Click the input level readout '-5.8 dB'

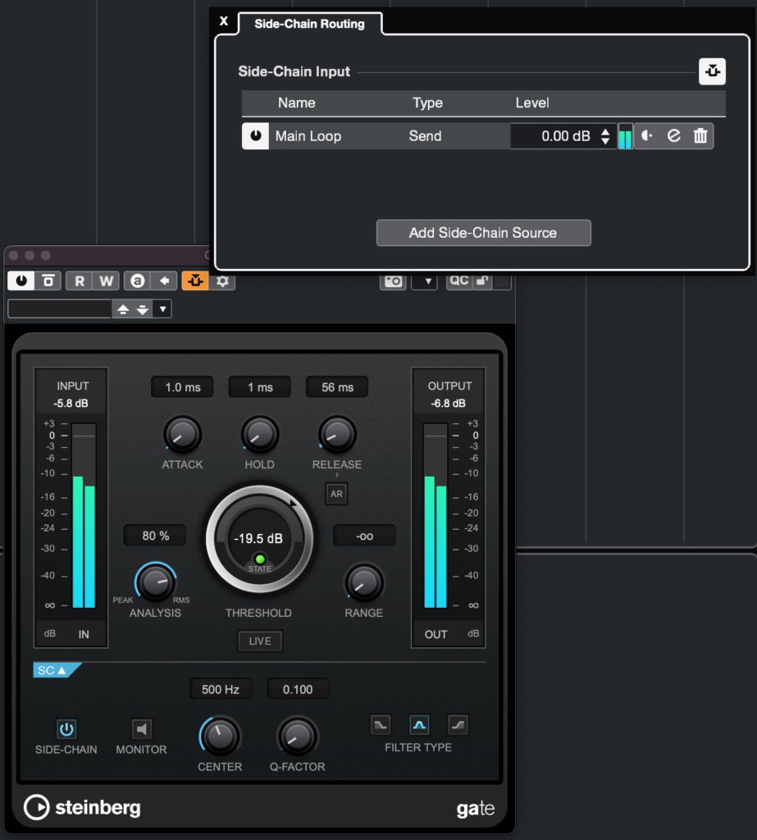(x=71, y=404)
